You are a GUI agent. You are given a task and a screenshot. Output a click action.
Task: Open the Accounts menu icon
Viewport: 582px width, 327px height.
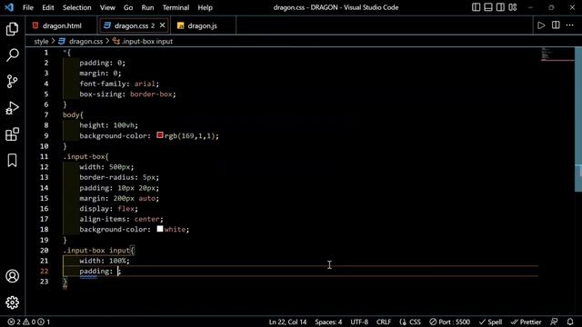[x=12, y=276]
